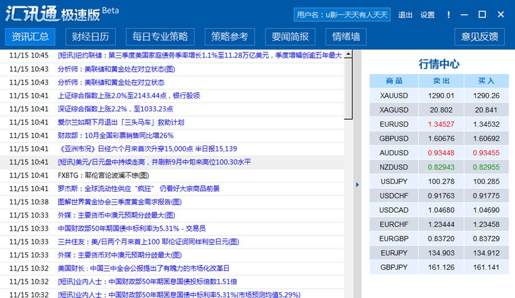Click 退出 to log out
Screen dimensions: 515x298
click(x=405, y=15)
